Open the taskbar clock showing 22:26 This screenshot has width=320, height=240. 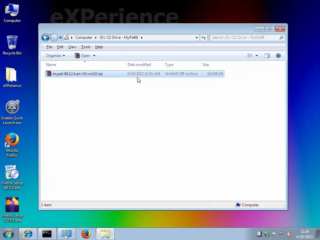(304, 234)
